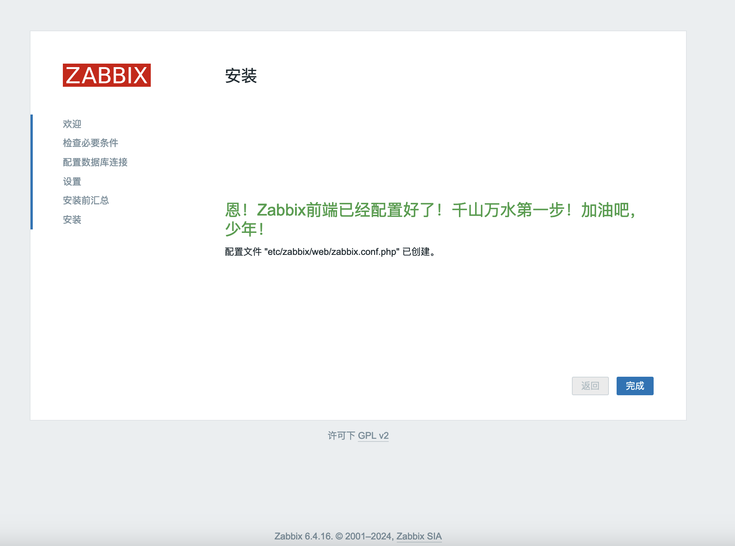Select the 配置数据库连接 step
Screen dimensions: 735x546
95,162
